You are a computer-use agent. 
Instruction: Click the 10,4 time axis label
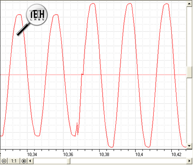coord(139,154)
